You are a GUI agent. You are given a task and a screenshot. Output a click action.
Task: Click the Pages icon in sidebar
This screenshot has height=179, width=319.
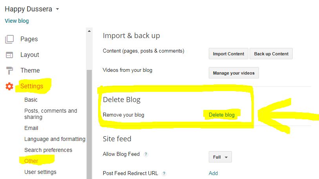pos(9,39)
